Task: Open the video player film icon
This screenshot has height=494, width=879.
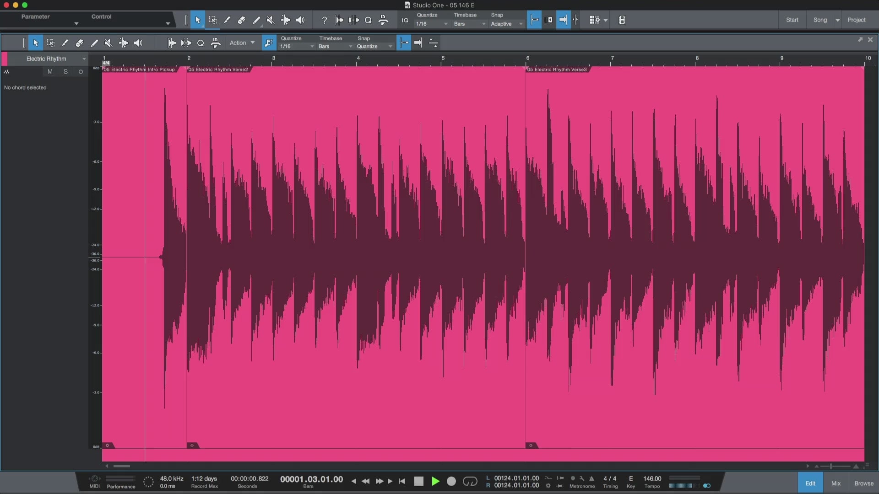Action: (x=622, y=20)
